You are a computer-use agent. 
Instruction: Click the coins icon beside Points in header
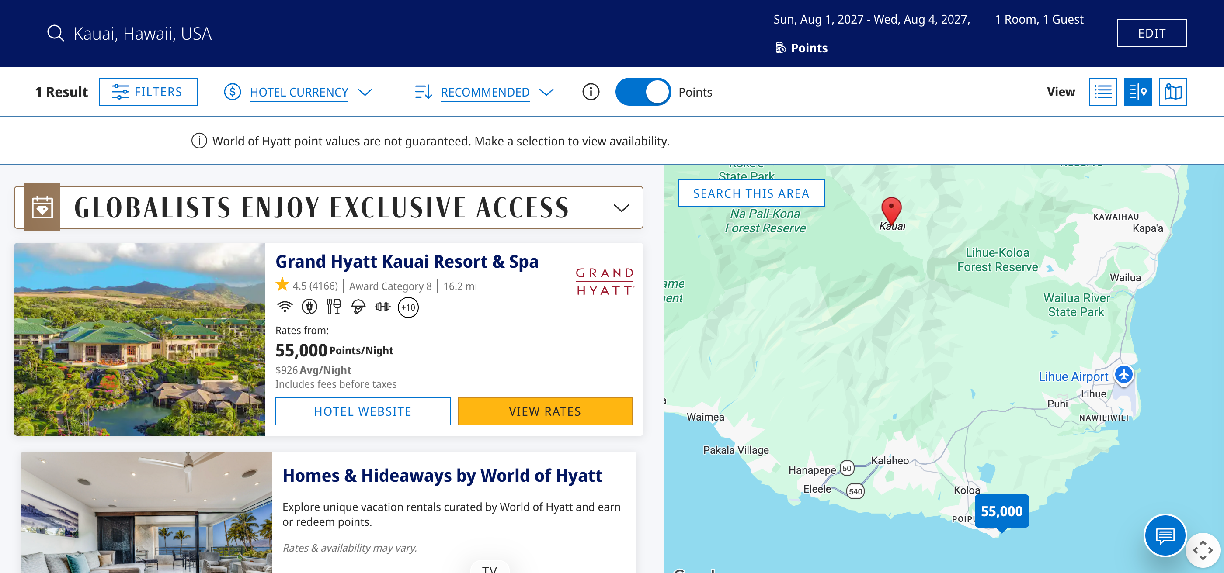tap(780, 48)
